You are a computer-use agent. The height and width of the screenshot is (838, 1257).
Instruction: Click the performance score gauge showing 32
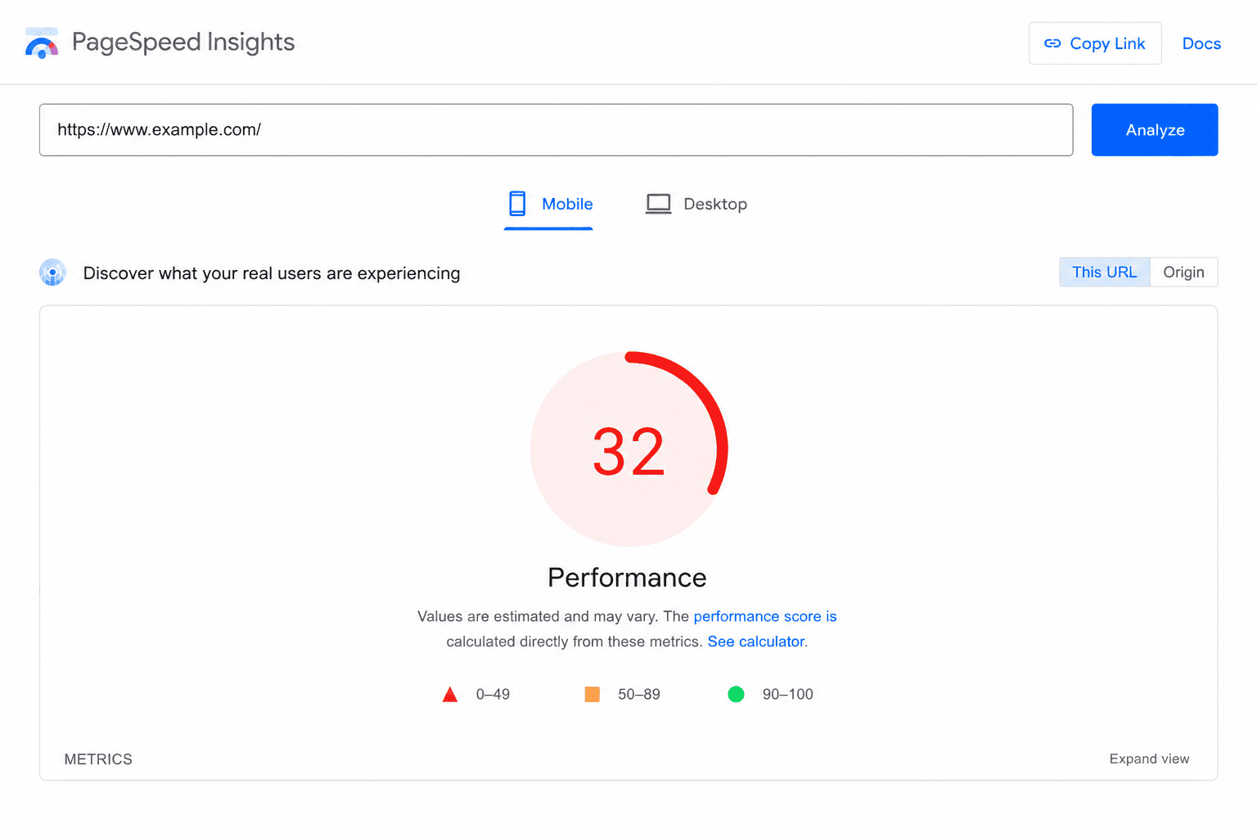pyautogui.click(x=628, y=449)
